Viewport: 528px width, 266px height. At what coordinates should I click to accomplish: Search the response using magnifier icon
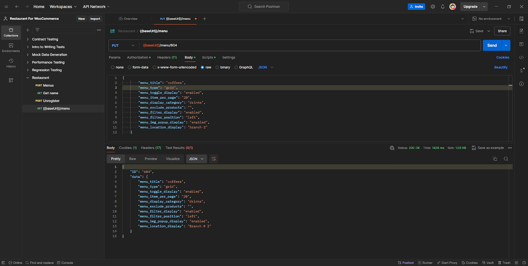point(506,159)
